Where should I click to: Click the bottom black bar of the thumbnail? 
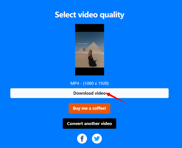click(x=90, y=72)
